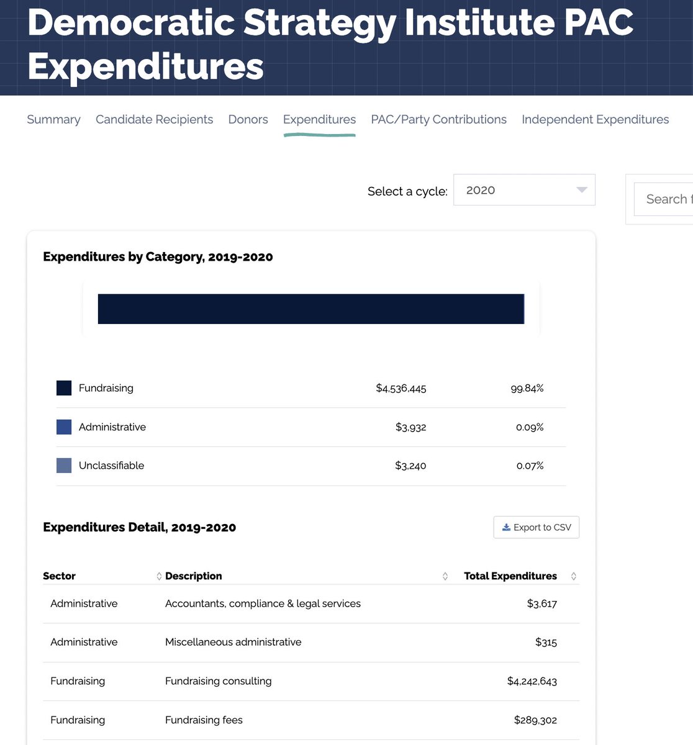693x745 pixels.
Task: Click the $4,242,643 table value
Action: point(532,681)
